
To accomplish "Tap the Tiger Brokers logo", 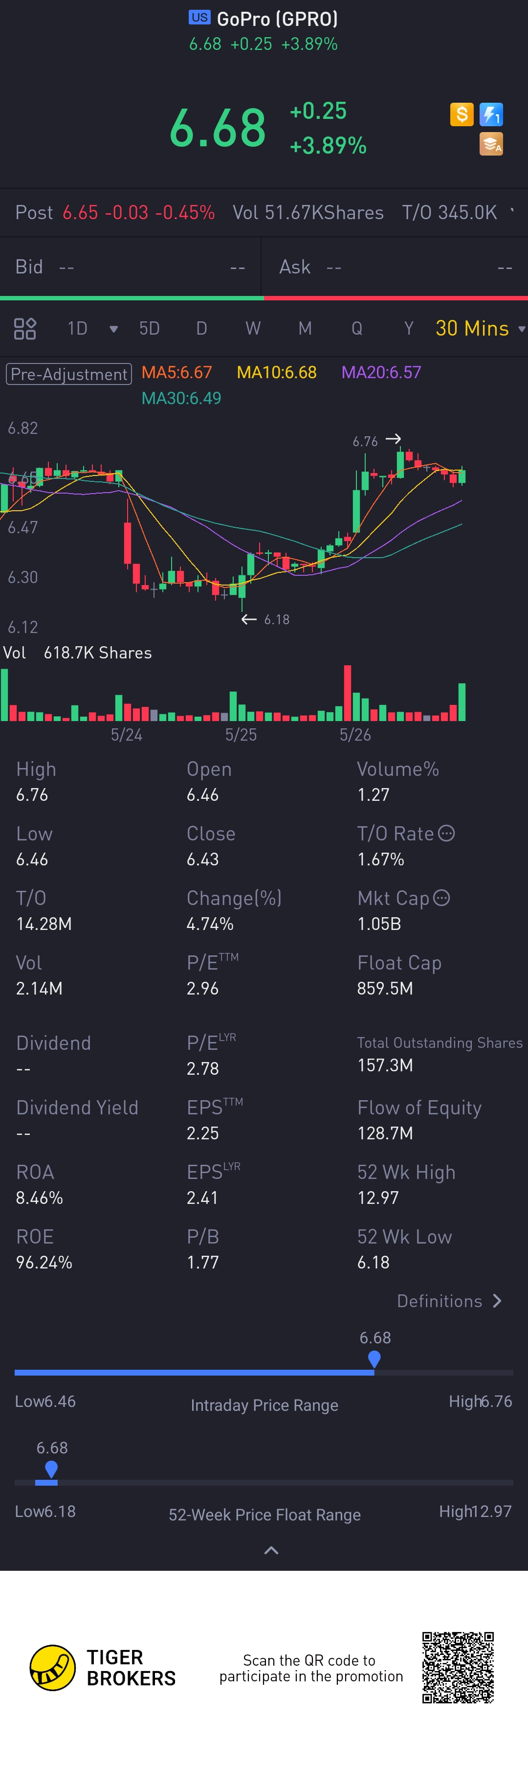I will (53, 1667).
